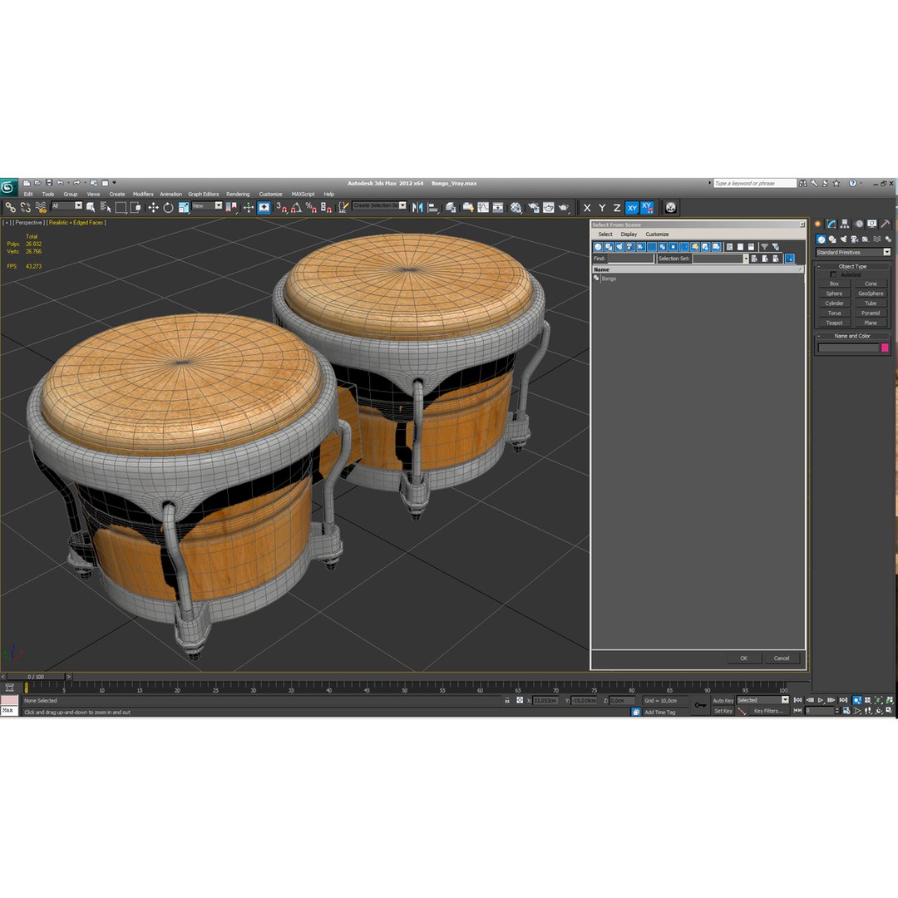The width and height of the screenshot is (898, 898).
Task: Click the GeoSphere primitive button
Action: click(871, 294)
